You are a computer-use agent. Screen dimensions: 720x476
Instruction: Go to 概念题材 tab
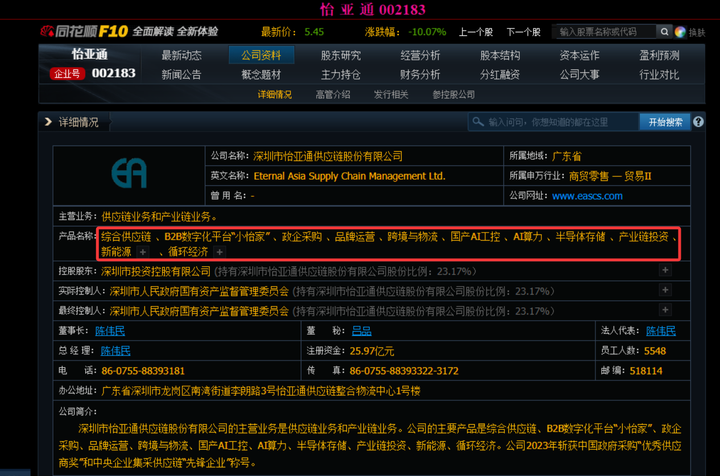tap(261, 74)
